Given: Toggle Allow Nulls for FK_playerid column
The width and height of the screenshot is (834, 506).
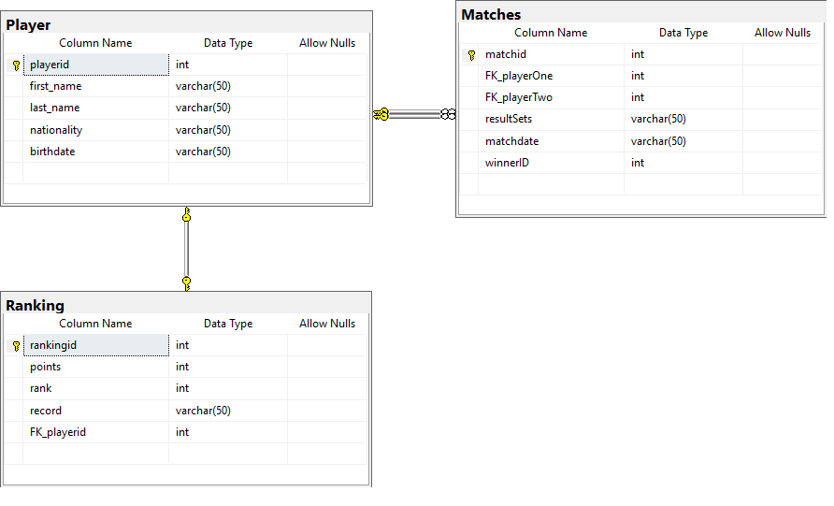Looking at the screenshot, I should point(327,432).
